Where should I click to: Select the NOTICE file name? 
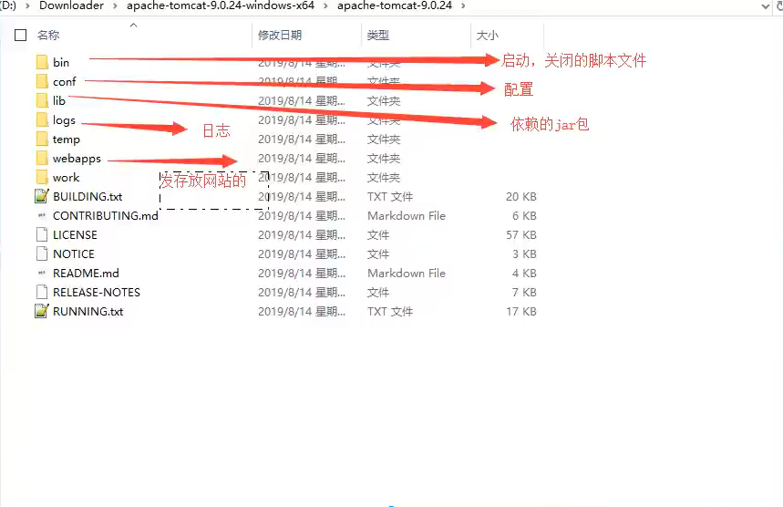click(74, 253)
